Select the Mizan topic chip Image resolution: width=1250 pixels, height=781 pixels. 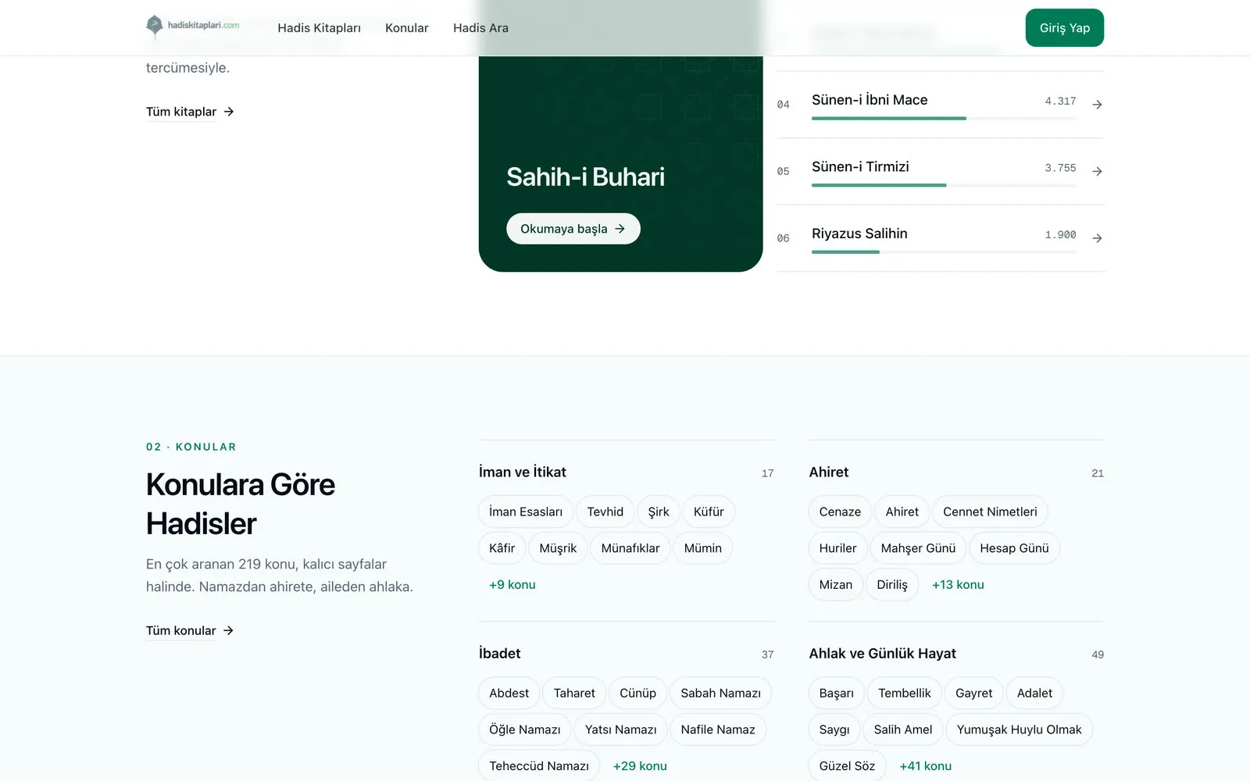(836, 585)
